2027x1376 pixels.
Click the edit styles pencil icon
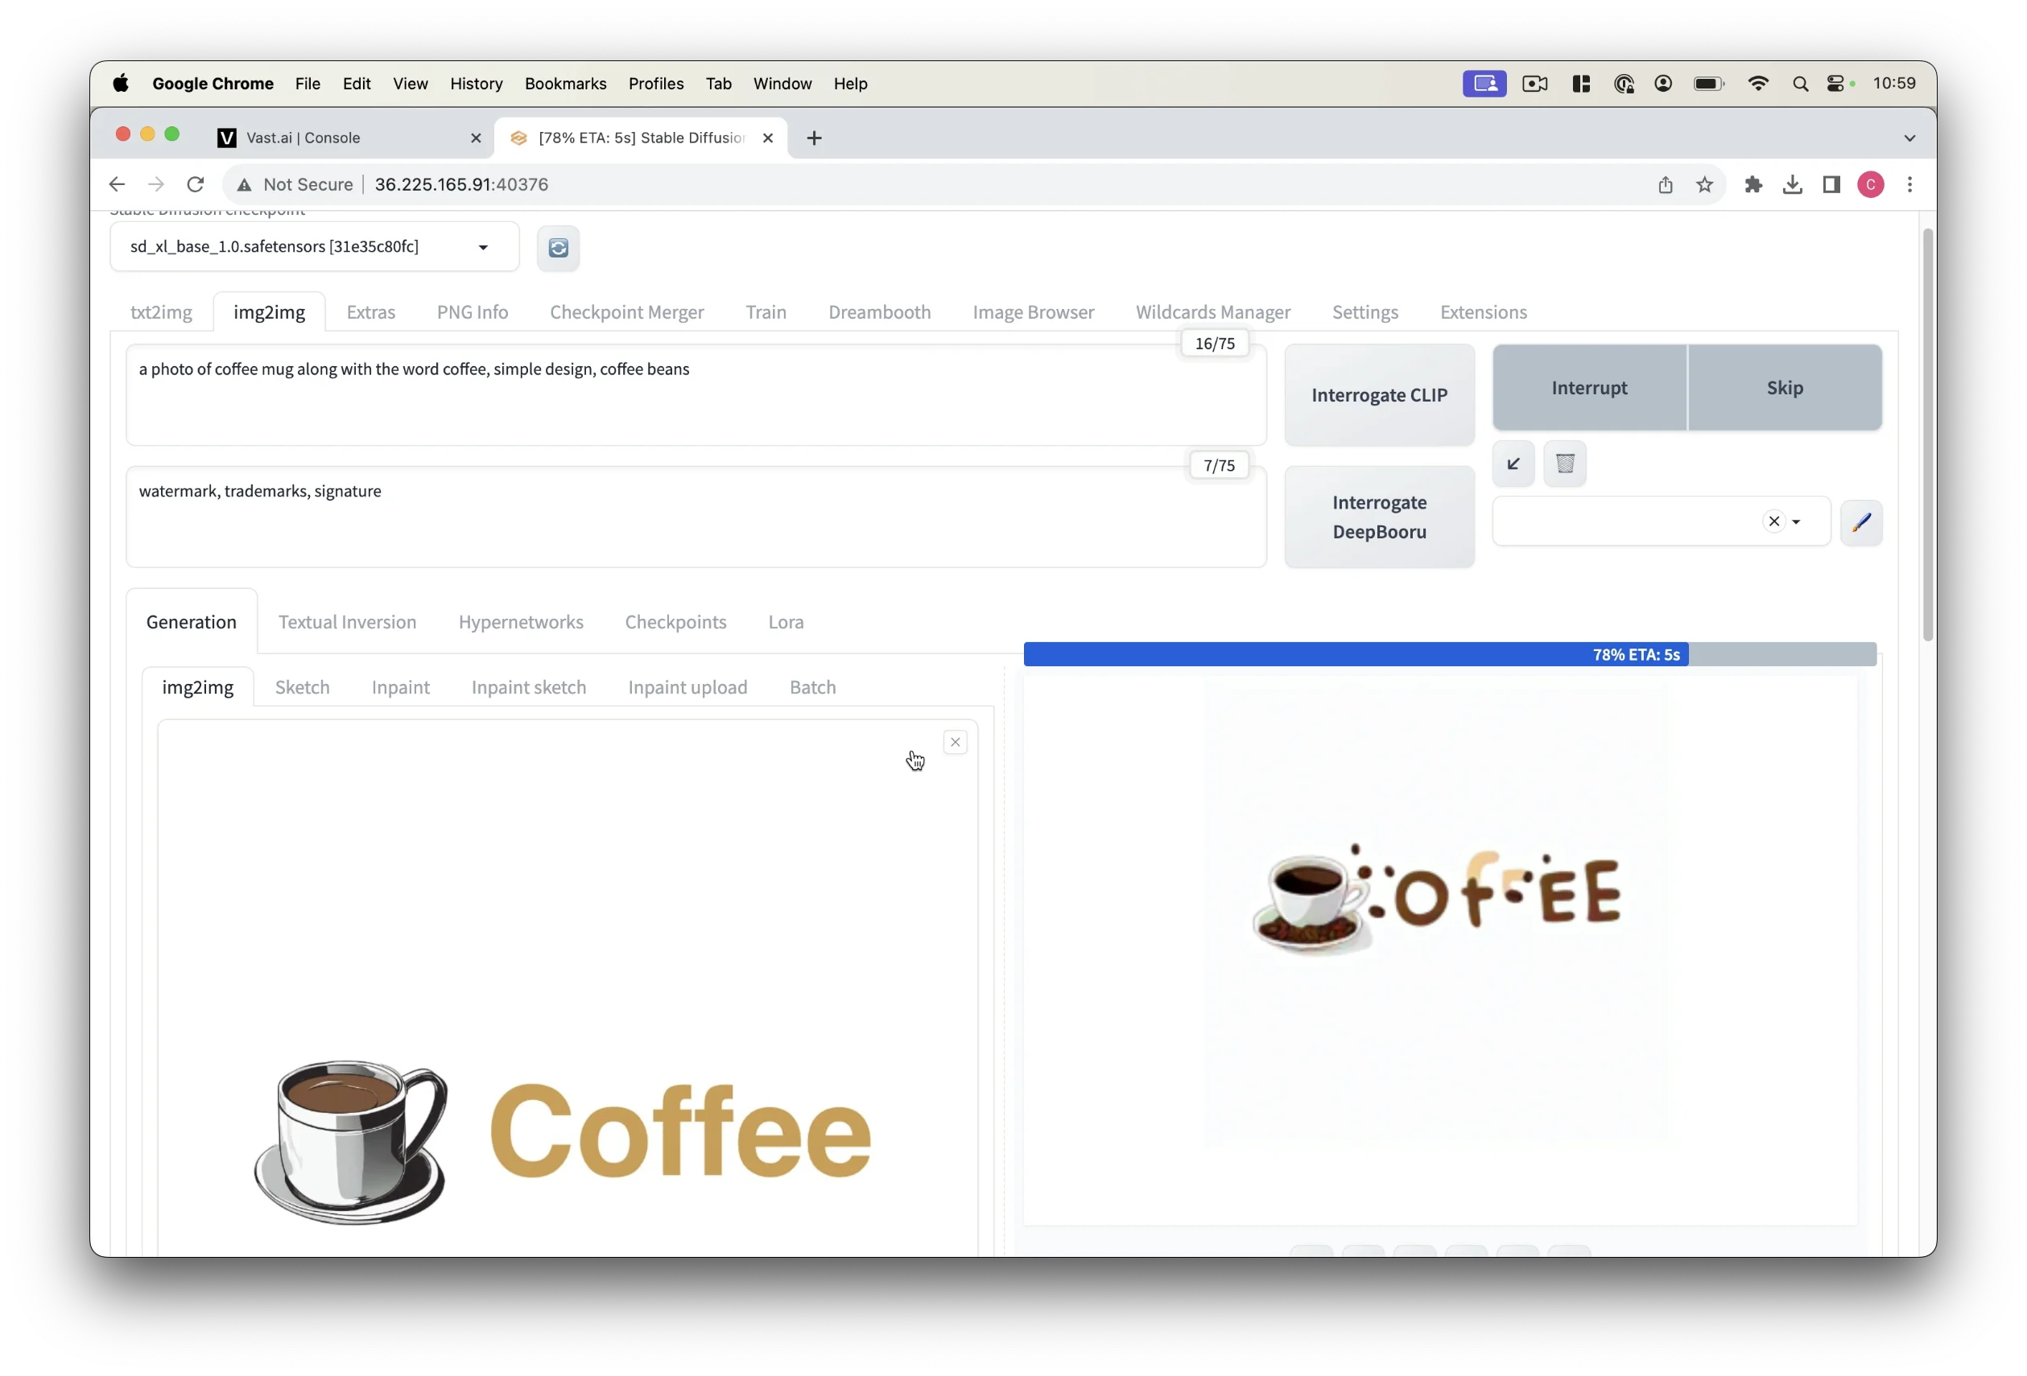[x=1861, y=522]
